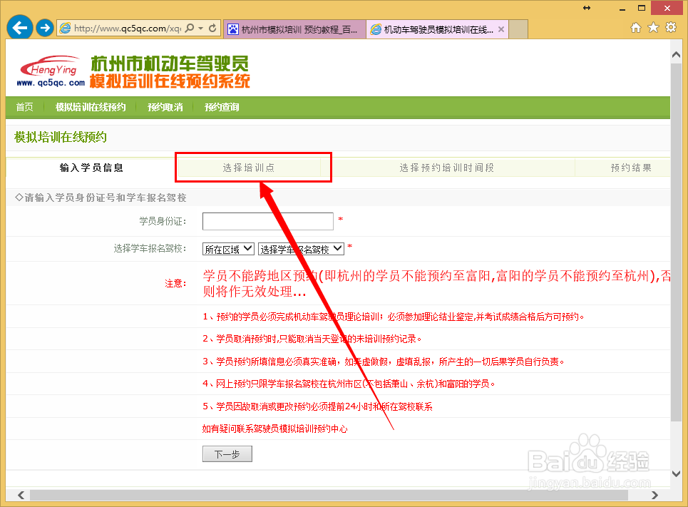The height and width of the screenshot is (507, 688).
Task: Switch to 杭州市模拟培训 预约教程 browser tab
Action: click(295, 29)
